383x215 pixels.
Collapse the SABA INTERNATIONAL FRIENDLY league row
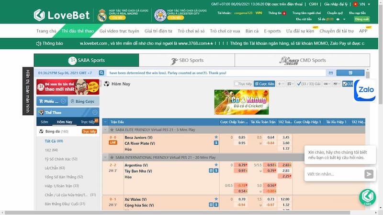pyautogui.click(x=105, y=158)
